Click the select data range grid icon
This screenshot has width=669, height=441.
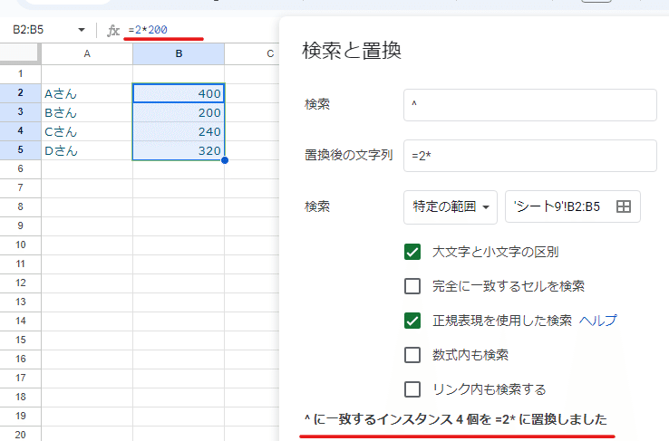pyautogui.click(x=624, y=206)
